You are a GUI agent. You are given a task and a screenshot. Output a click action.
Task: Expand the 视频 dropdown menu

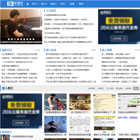coord(53,4)
